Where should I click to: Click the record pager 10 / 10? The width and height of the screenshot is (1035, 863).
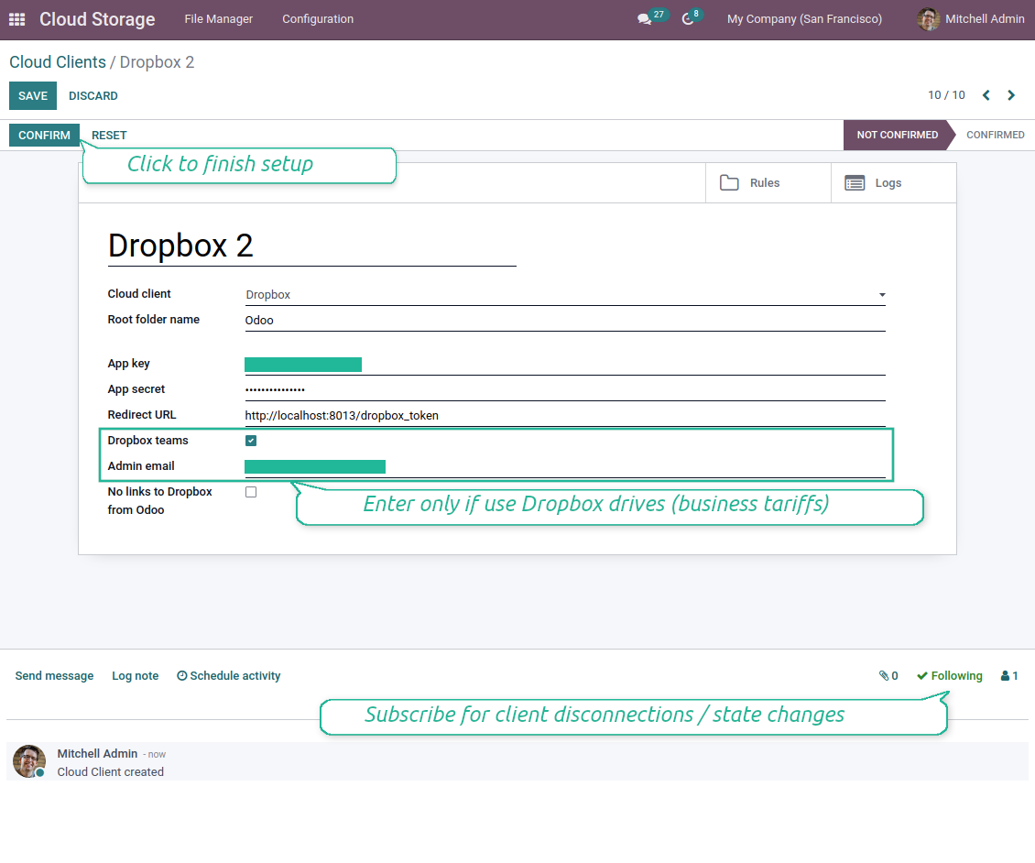[946, 95]
